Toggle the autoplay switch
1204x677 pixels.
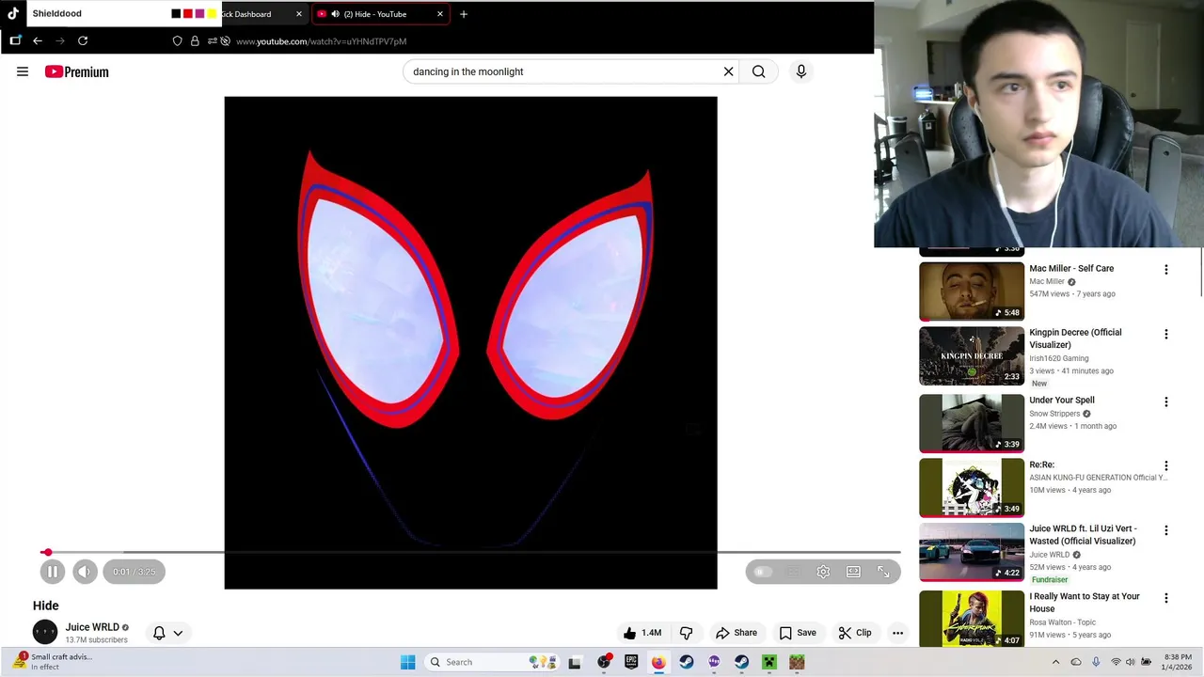point(762,572)
